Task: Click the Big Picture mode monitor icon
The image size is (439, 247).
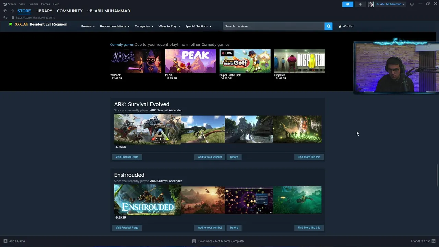Action: pos(412,4)
